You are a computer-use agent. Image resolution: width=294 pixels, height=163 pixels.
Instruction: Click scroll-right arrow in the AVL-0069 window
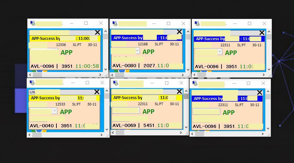coord(181,133)
